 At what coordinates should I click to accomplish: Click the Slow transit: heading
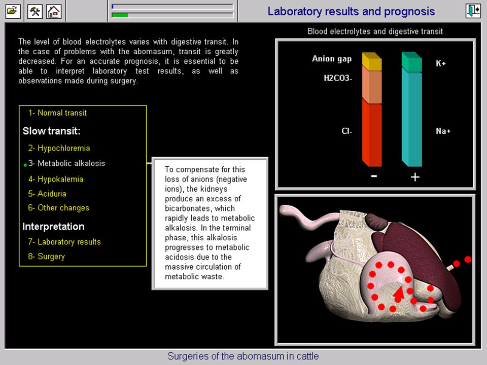coord(51,131)
